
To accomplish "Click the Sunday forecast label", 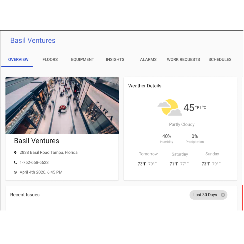I will point(212,154).
